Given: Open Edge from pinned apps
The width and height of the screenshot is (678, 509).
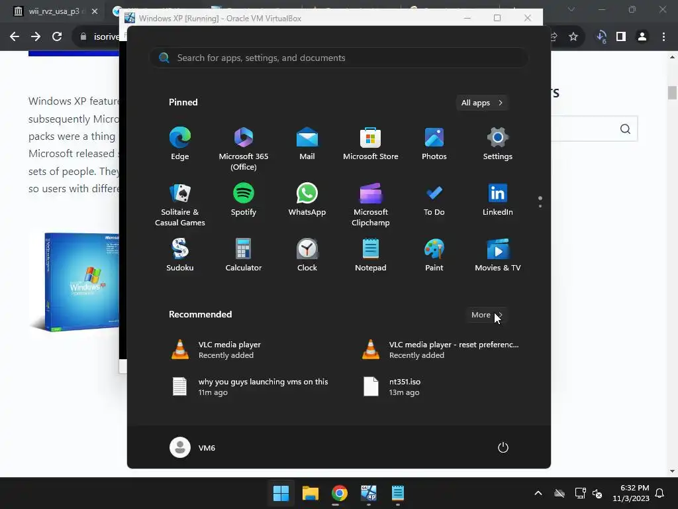Looking at the screenshot, I should coord(180,144).
